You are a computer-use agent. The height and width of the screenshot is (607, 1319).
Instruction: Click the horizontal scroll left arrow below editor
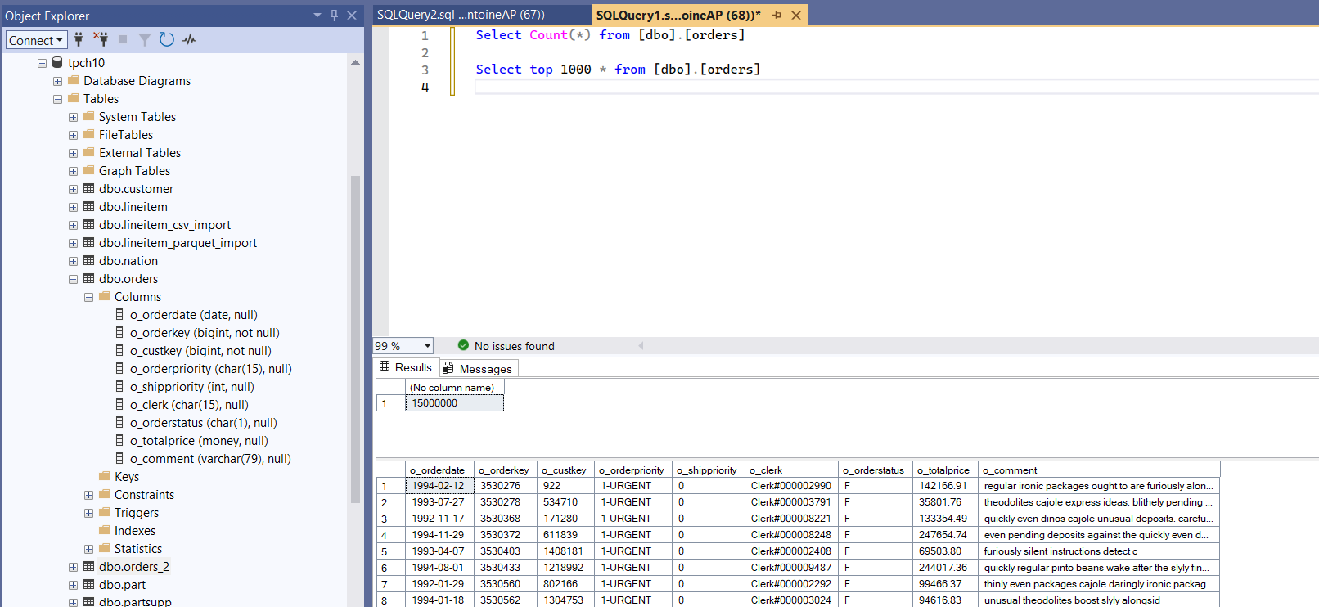[641, 346]
